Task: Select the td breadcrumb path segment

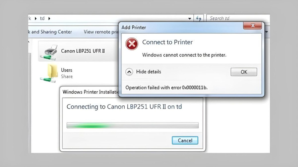Action: 42,18
